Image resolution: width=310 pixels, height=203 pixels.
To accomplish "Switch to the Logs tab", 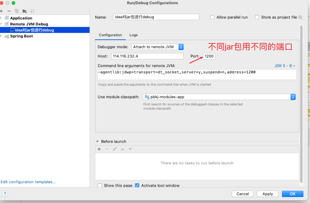I will (x=133, y=35).
